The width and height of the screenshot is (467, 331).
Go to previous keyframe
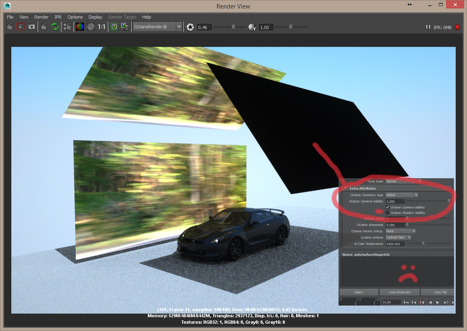422,302
